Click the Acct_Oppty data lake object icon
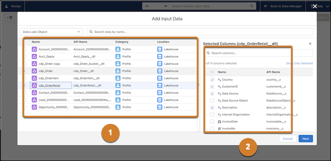The height and width of the screenshot is (161, 331). [x=34, y=57]
